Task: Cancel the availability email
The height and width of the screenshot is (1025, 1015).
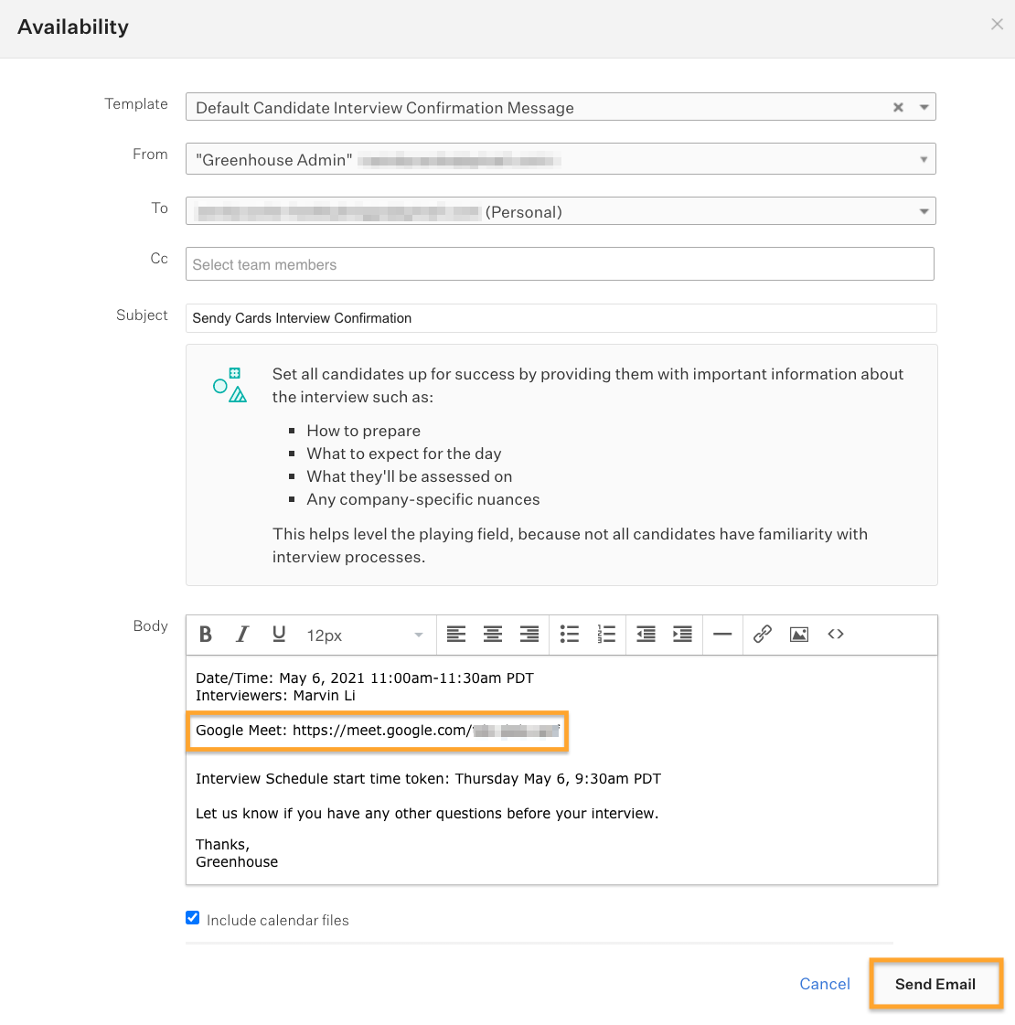Action: click(x=824, y=983)
